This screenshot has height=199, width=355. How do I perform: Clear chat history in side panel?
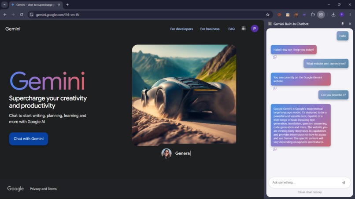point(310,192)
